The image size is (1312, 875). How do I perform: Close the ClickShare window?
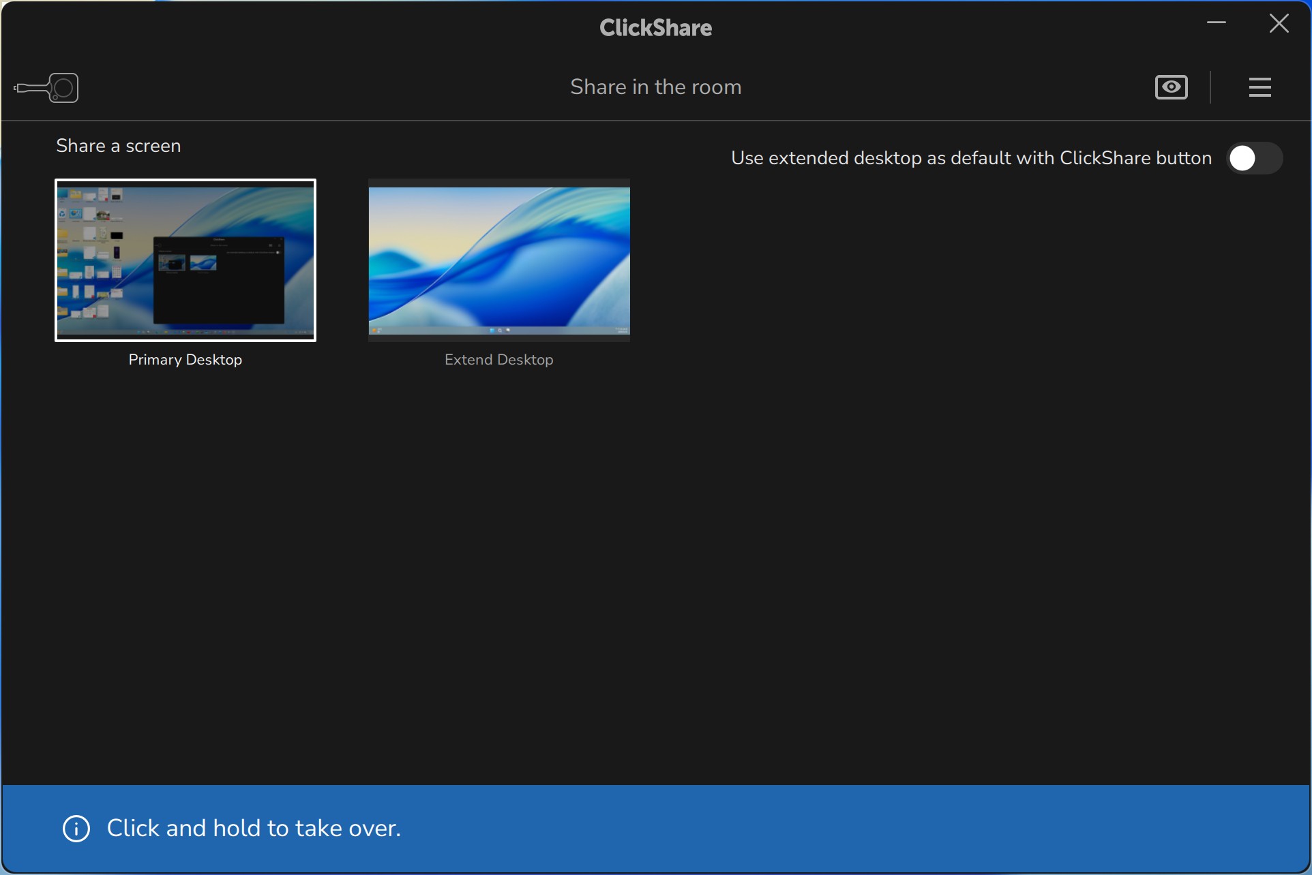tap(1279, 23)
